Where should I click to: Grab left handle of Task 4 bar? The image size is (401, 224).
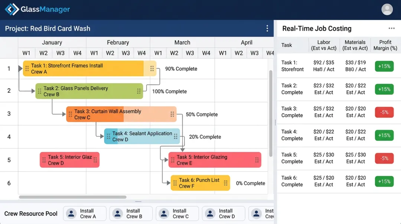click(x=108, y=136)
